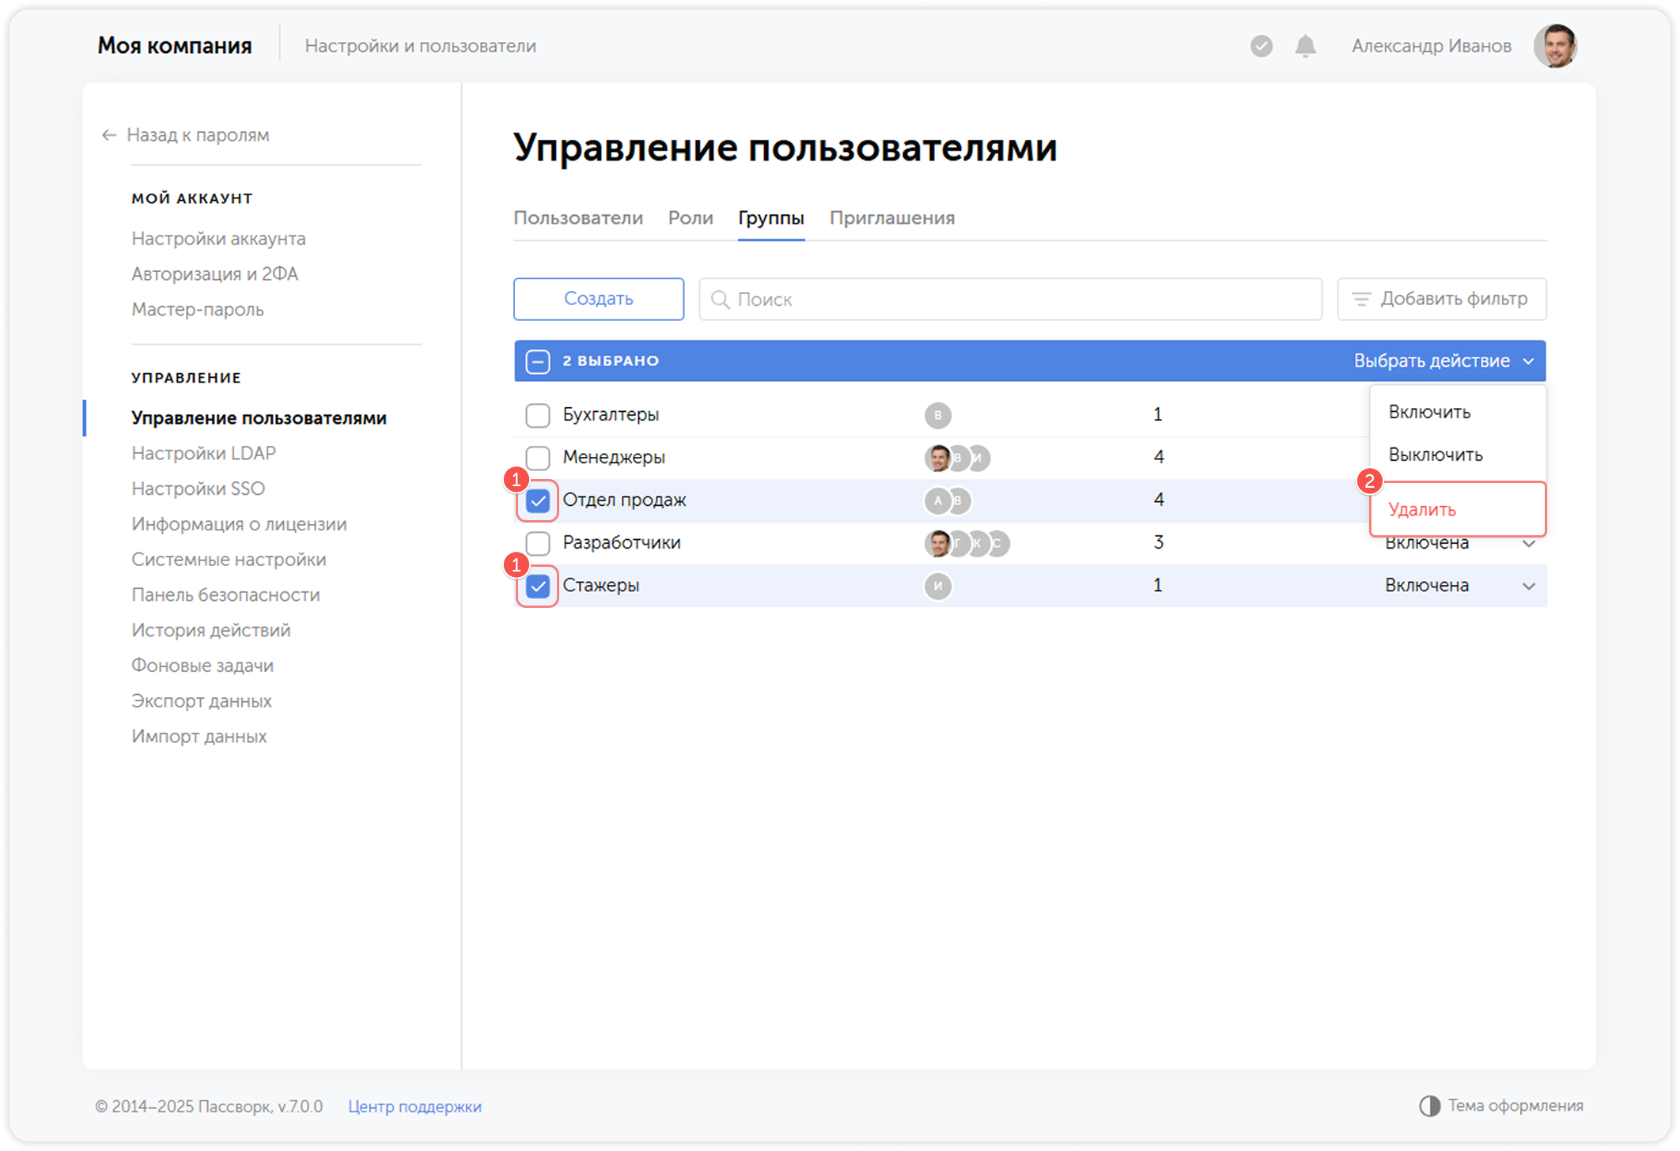The height and width of the screenshot is (1151, 1680).
Task: Click the Менеджеры group name
Action: 614,457
